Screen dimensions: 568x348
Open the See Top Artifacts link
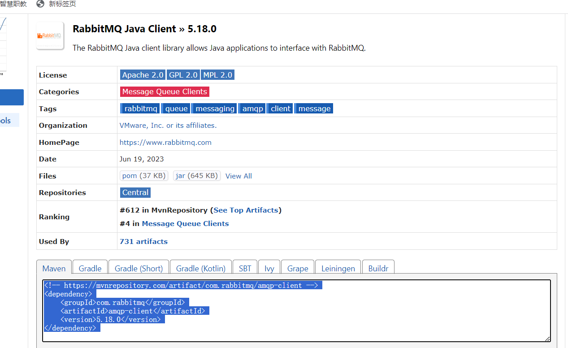(x=246, y=210)
